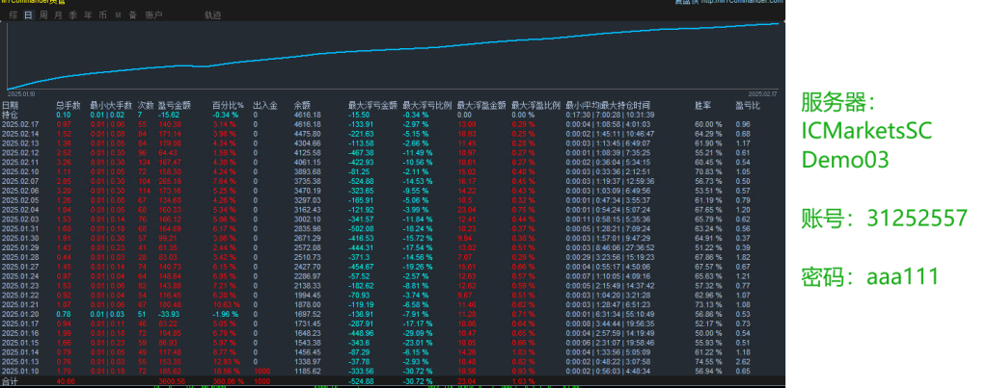This screenshot has width=988, height=388.
Task: Select the 2025.01.13 date row
Action: 393,361
